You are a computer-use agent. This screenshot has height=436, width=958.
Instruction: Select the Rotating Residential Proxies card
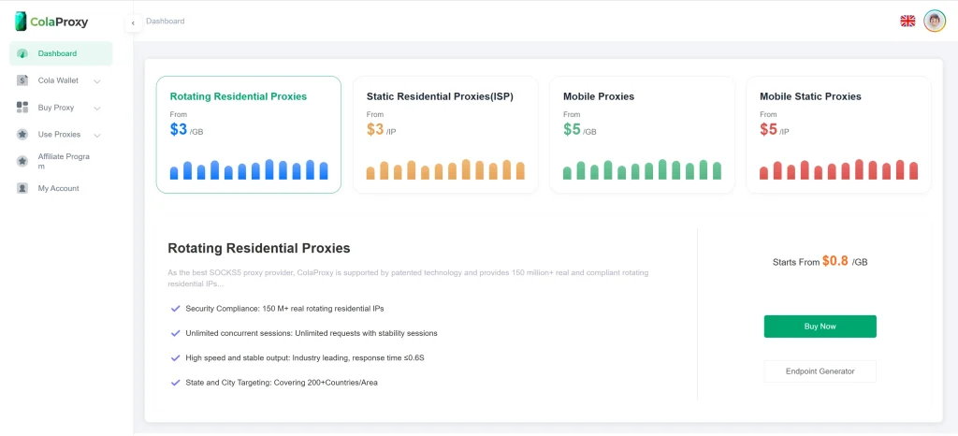pyautogui.click(x=249, y=135)
